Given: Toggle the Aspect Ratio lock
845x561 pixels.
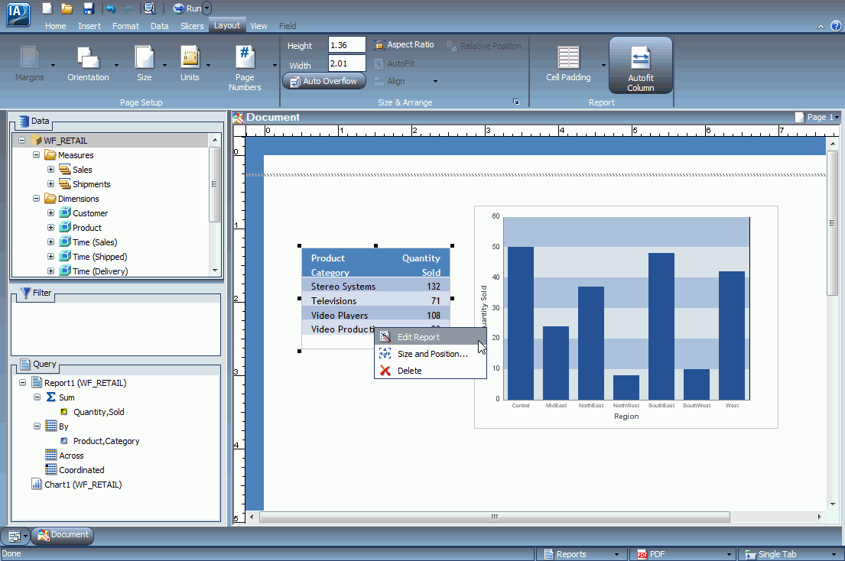Looking at the screenshot, I should click(405, 44).
